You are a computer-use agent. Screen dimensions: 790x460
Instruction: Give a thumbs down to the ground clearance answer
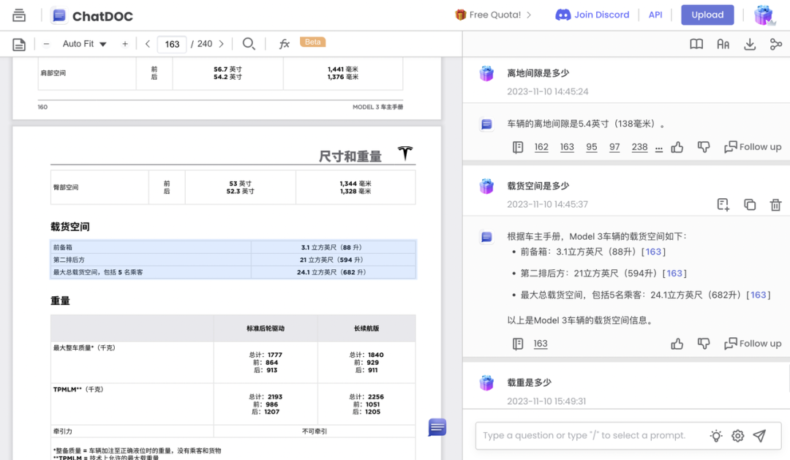click(703, 147)
